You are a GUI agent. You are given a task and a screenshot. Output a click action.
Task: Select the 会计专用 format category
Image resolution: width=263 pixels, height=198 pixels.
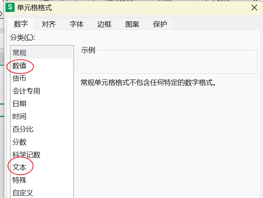(26, 91)
